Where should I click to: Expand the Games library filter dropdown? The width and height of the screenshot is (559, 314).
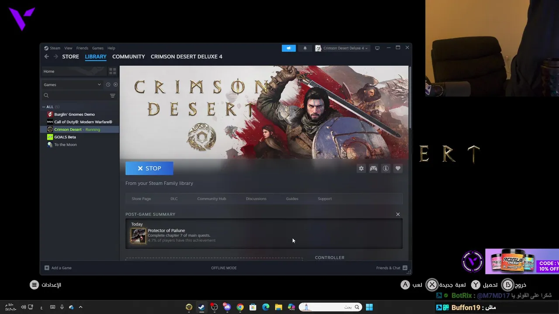72,85
